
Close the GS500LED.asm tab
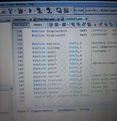pos(86,19)
